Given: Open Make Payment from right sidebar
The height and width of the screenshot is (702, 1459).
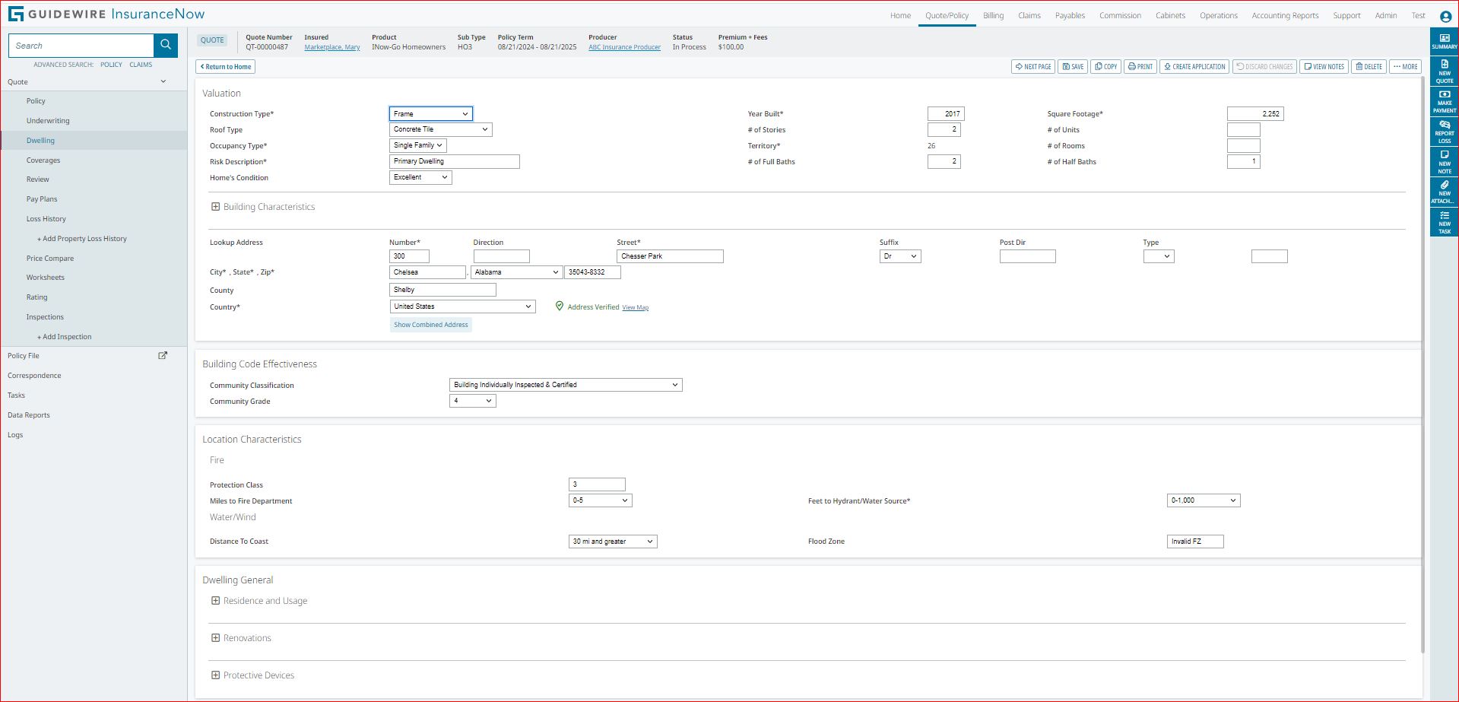Looking at the screenshot, I should point(1444,101).
